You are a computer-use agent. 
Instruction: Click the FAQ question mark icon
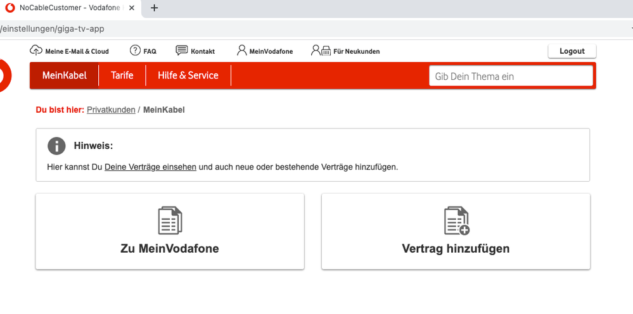tap(135, 51)
